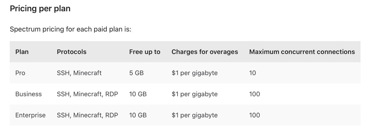The width and height of the screenshot is (379, 130).
Task: Click the 'SSH, Minecraft' protocols cell for Pro
Action: point(79,73)
